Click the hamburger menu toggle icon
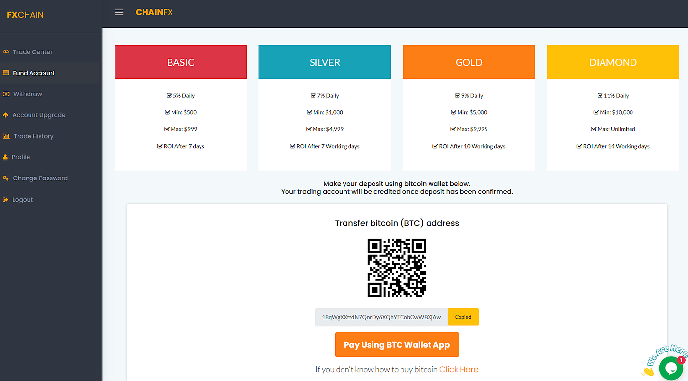This screenshot has height=381, width=688. click(119, 12)
